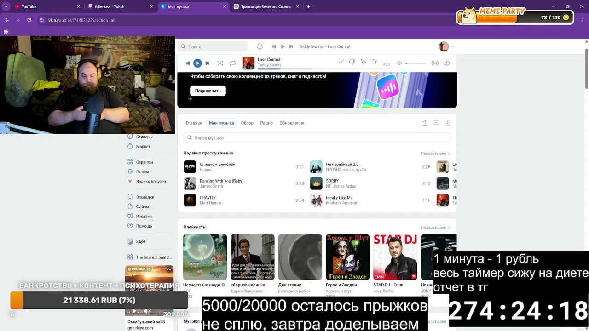Click the header mini-player next track icon

(x=291, y=46)
